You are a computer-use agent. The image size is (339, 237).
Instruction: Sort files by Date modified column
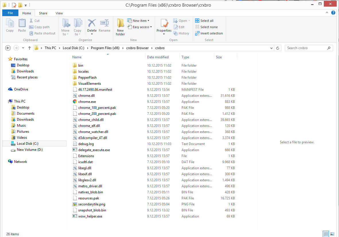coord(158,57)
